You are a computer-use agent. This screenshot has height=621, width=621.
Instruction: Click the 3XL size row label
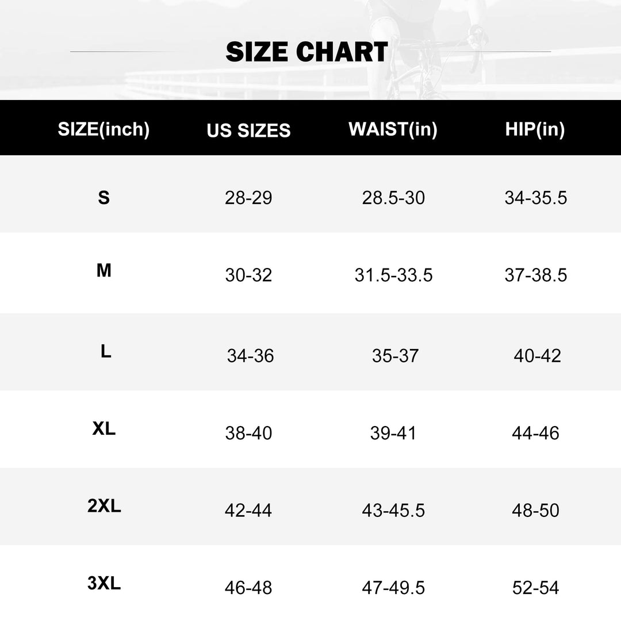(104, 584)
